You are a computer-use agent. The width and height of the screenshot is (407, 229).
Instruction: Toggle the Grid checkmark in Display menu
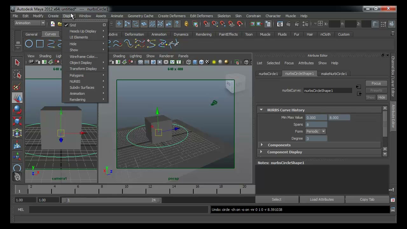pyautogui.click(x=66, y=25)
